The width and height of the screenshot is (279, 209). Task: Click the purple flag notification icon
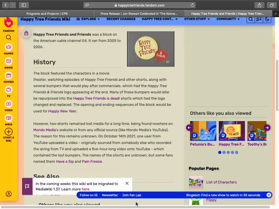pyautogui.click(x=27, y=186)
